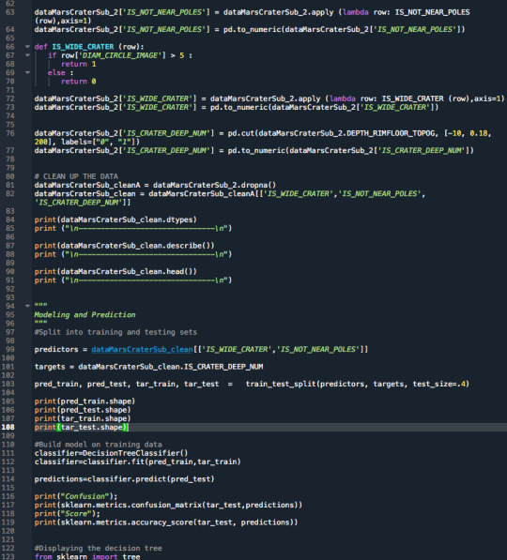This screenshot has width=507, height=560.
Task: Collapse the if-block fold arrow at line 67
Action: point(27,55)
